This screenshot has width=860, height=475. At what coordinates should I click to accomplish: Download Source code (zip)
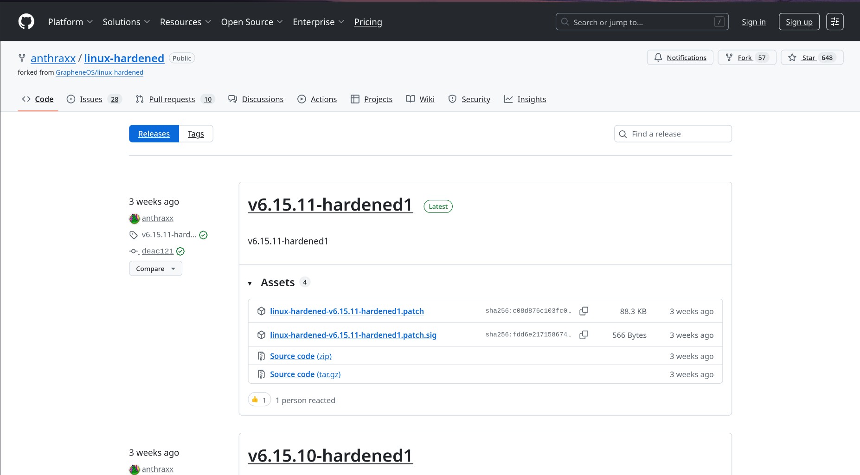301,356
